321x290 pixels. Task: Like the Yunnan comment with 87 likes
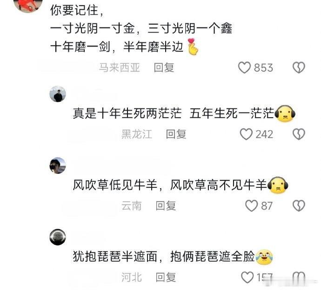(251, 206)
